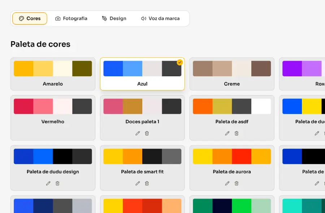
Task: Edit Paleta de dudu design using pencil icon
Action: [x=48, y=183]
